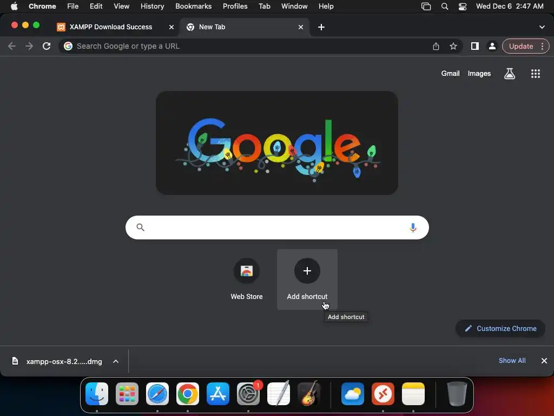
Task: Close the XAMPP Download Success tab
Action: click(172, 27)
